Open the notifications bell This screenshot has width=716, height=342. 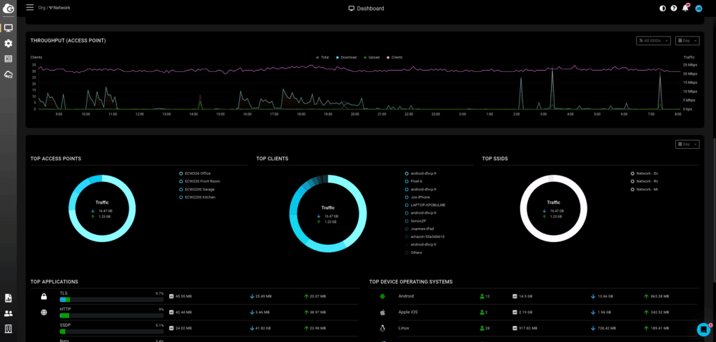[x=685, y=8]
